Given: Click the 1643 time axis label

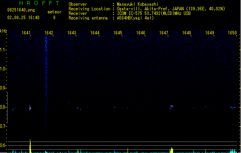Looking at the screenshot, I should [72, 33].
